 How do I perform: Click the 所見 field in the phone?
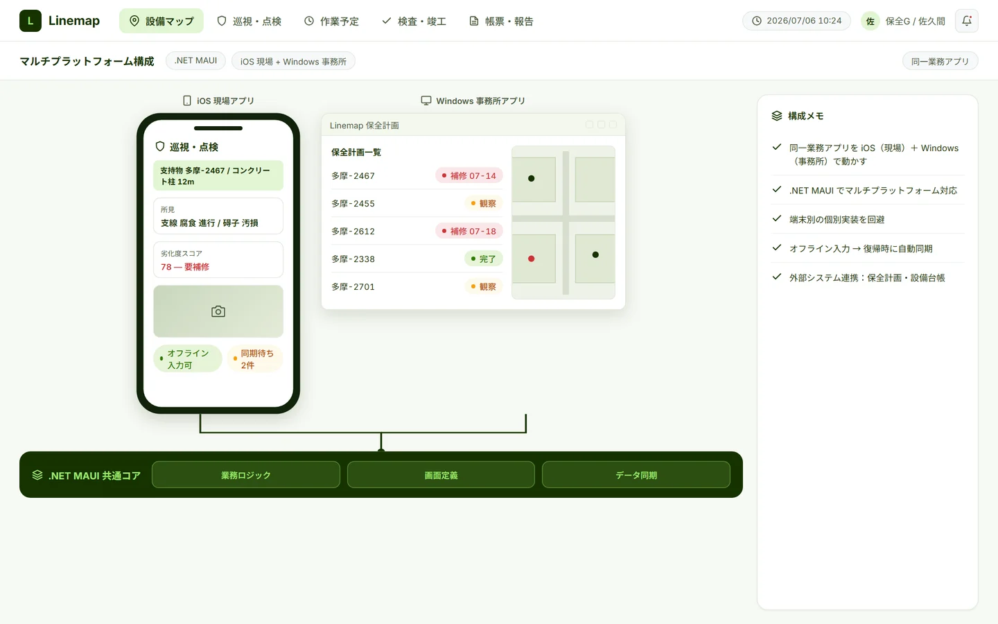(218, 216)
